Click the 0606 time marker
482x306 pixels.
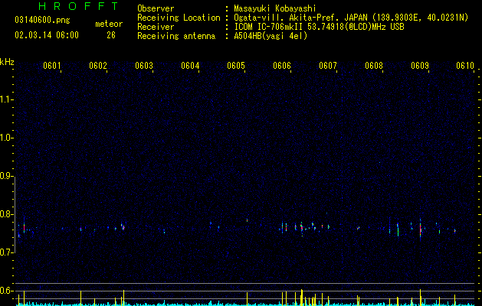point(282,66)
